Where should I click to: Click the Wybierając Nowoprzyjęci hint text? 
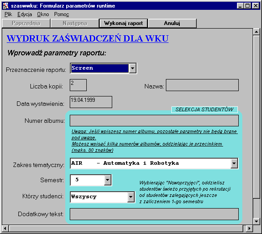click(x=185, y=192)
